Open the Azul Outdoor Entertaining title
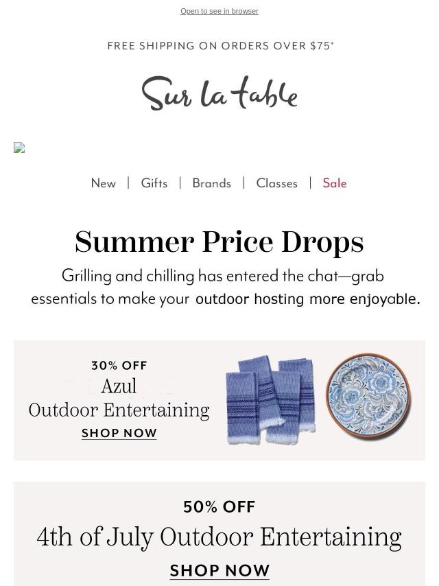This screenshot has height=586, width=439. (119, 399)
